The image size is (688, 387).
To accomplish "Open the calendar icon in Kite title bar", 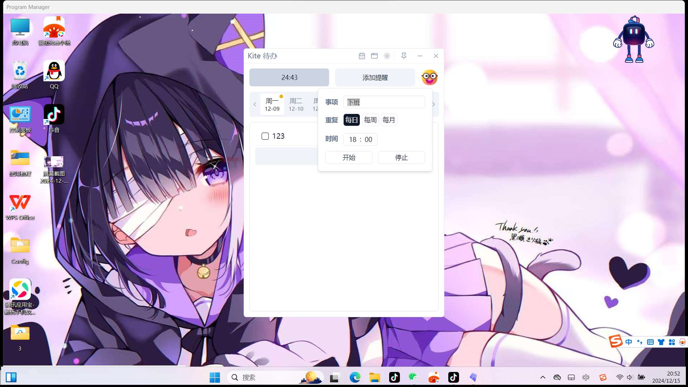I will tap(362, 56).
